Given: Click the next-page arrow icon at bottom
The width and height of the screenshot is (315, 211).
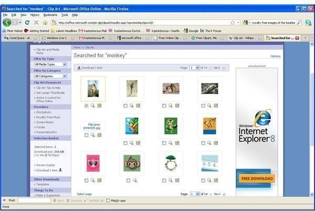Looking at the screenshot, I should (x=224, y=194).
